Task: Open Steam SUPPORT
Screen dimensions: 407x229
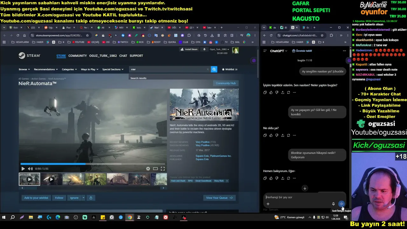Action: coord(136,56)
